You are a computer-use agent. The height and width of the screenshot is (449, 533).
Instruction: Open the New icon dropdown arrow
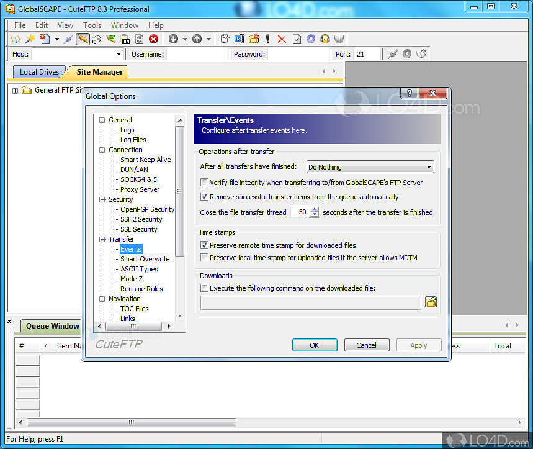tap(56, 39)
